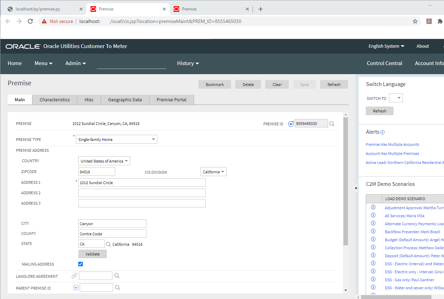Click the form's vertical scrollbar thumb
444x299 pixels.
click(346, 181)
